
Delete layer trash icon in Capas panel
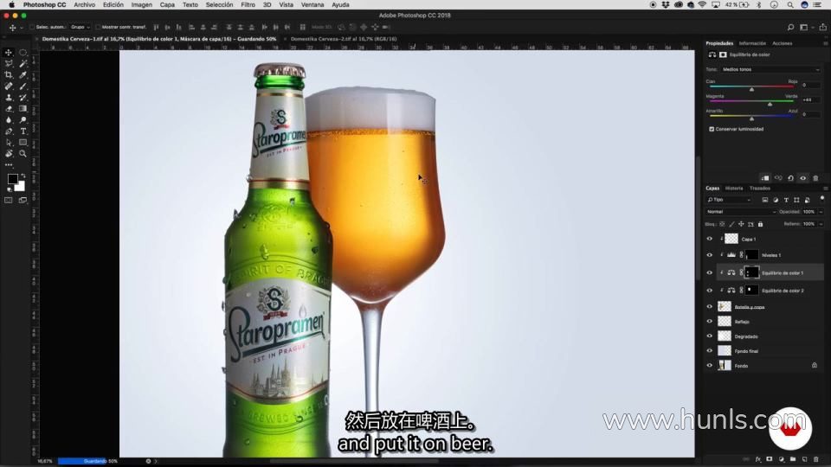tap(816, 459)
